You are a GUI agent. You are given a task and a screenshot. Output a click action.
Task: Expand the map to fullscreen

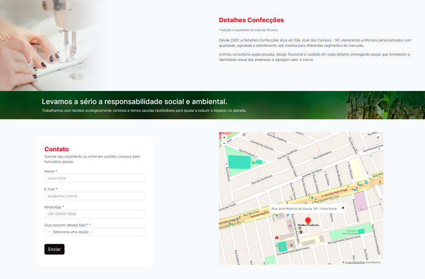click(x=378, y=138)
